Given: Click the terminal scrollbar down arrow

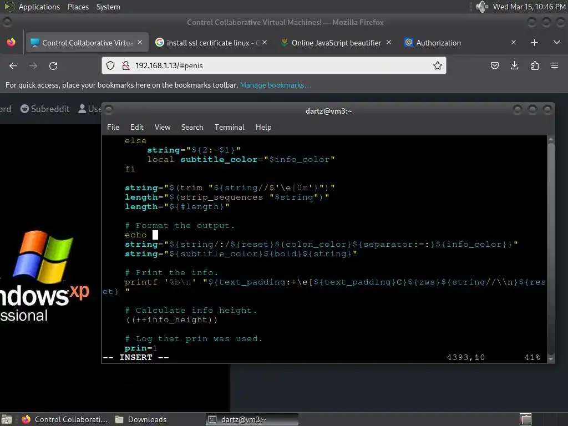Looking at the screenshot, I should pyautogui.click(x=551, y=359).
